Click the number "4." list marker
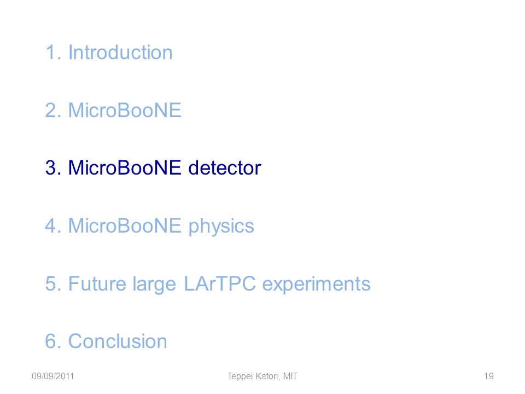525x394 pixels. [x=54, y=225]
